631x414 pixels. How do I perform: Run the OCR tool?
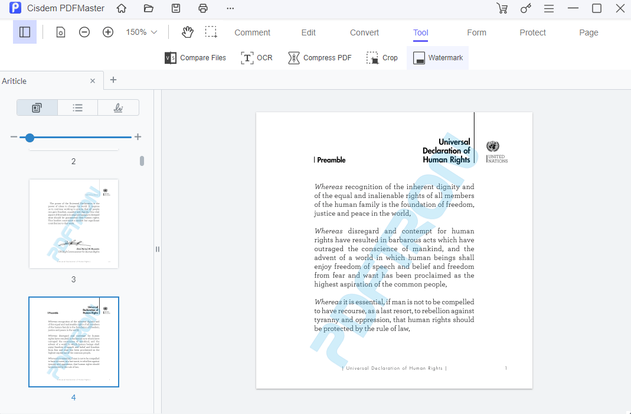pyautogui.click(x=257, y=58)
